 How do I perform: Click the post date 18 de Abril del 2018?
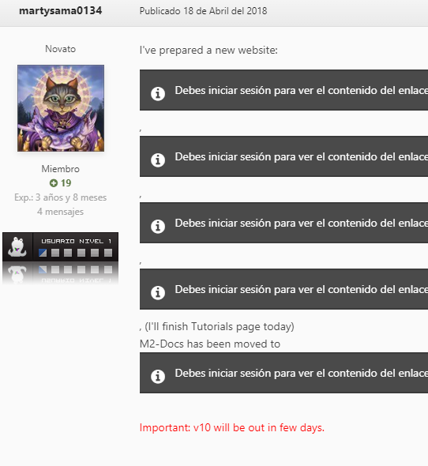203,11
